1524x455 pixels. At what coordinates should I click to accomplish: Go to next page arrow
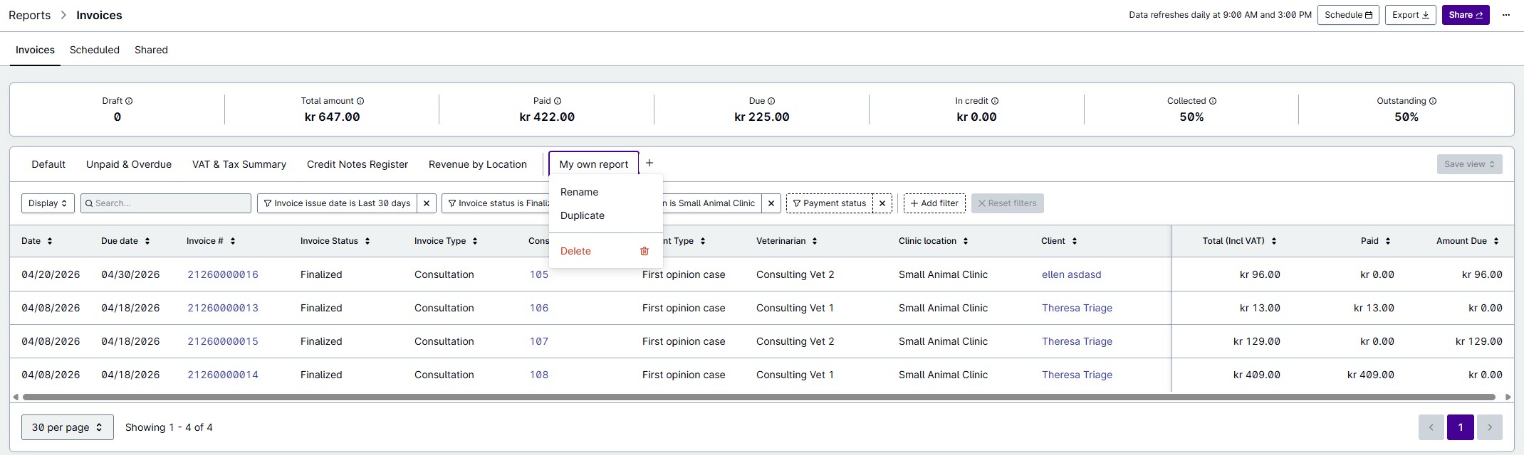coord(1490,427)
